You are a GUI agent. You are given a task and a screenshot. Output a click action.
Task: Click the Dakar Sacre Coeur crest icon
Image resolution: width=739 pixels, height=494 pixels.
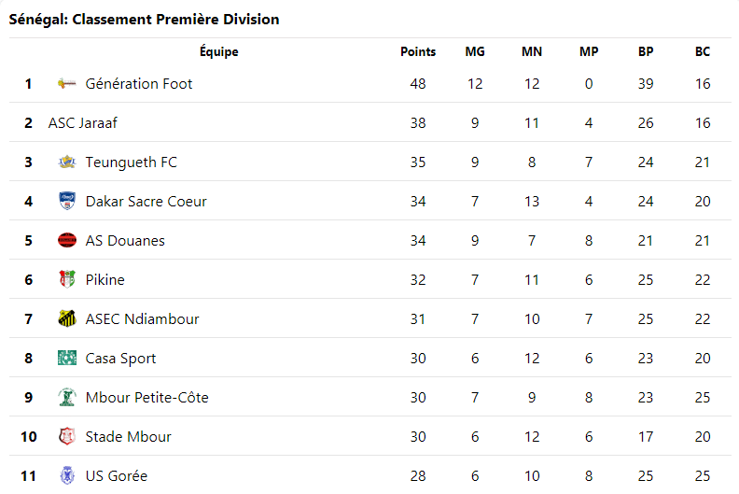point(66,202)
